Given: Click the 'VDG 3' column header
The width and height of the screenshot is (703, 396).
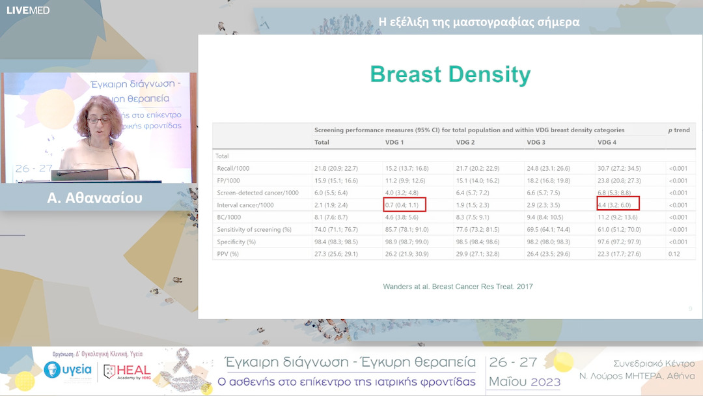Looking at the screenshot, I should point(536,142).
